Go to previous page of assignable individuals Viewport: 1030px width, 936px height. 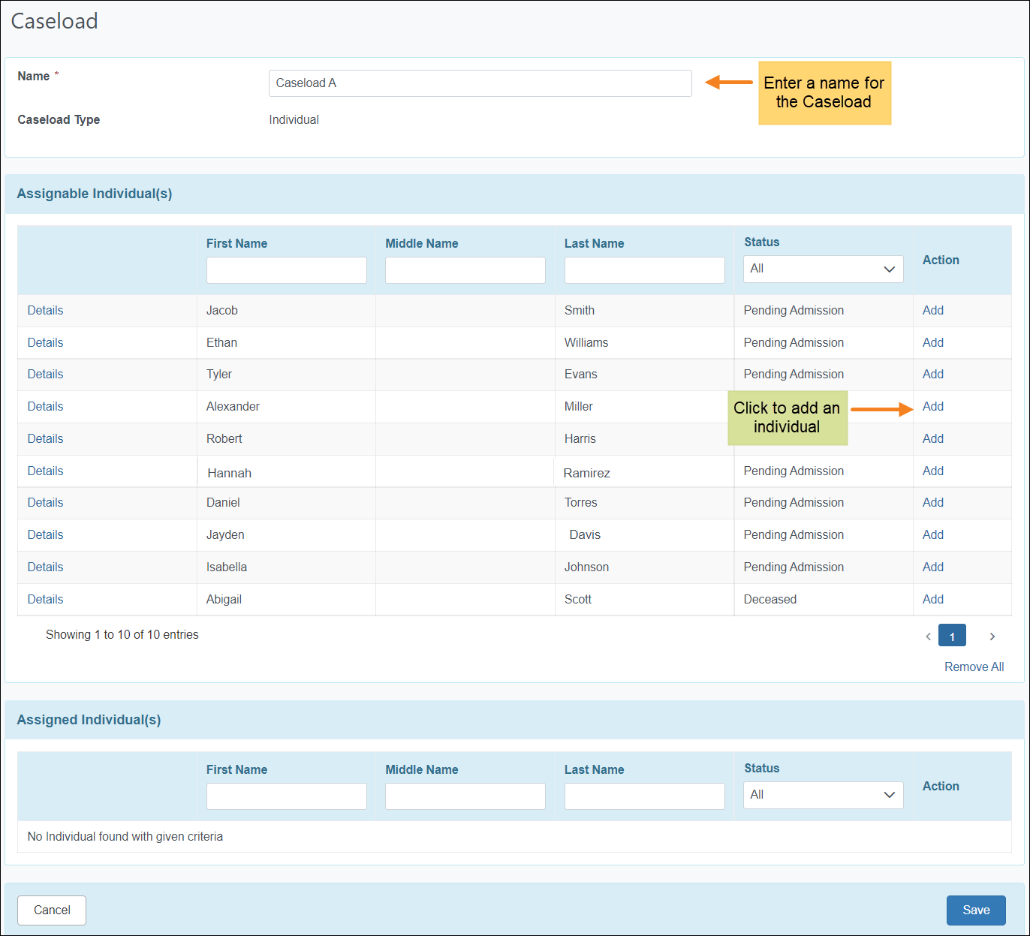928,637
